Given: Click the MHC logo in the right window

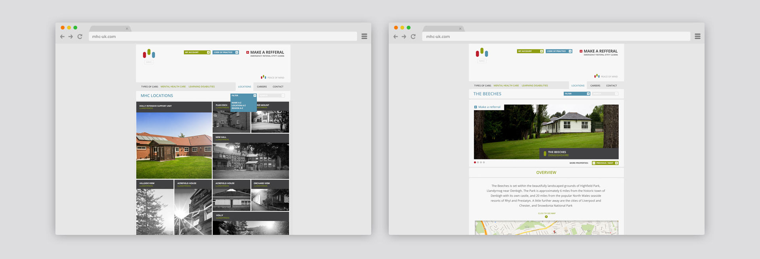Looking at the screenshot, I should click(x=482, y=55).
